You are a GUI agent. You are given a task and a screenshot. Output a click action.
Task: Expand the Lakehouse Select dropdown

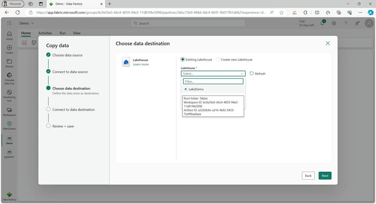coord(213,74)
